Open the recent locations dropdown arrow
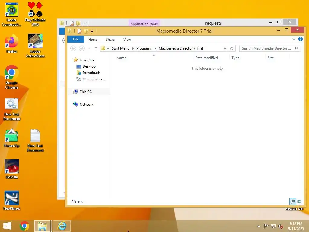309x232 pixels. [x=89, y=48]
